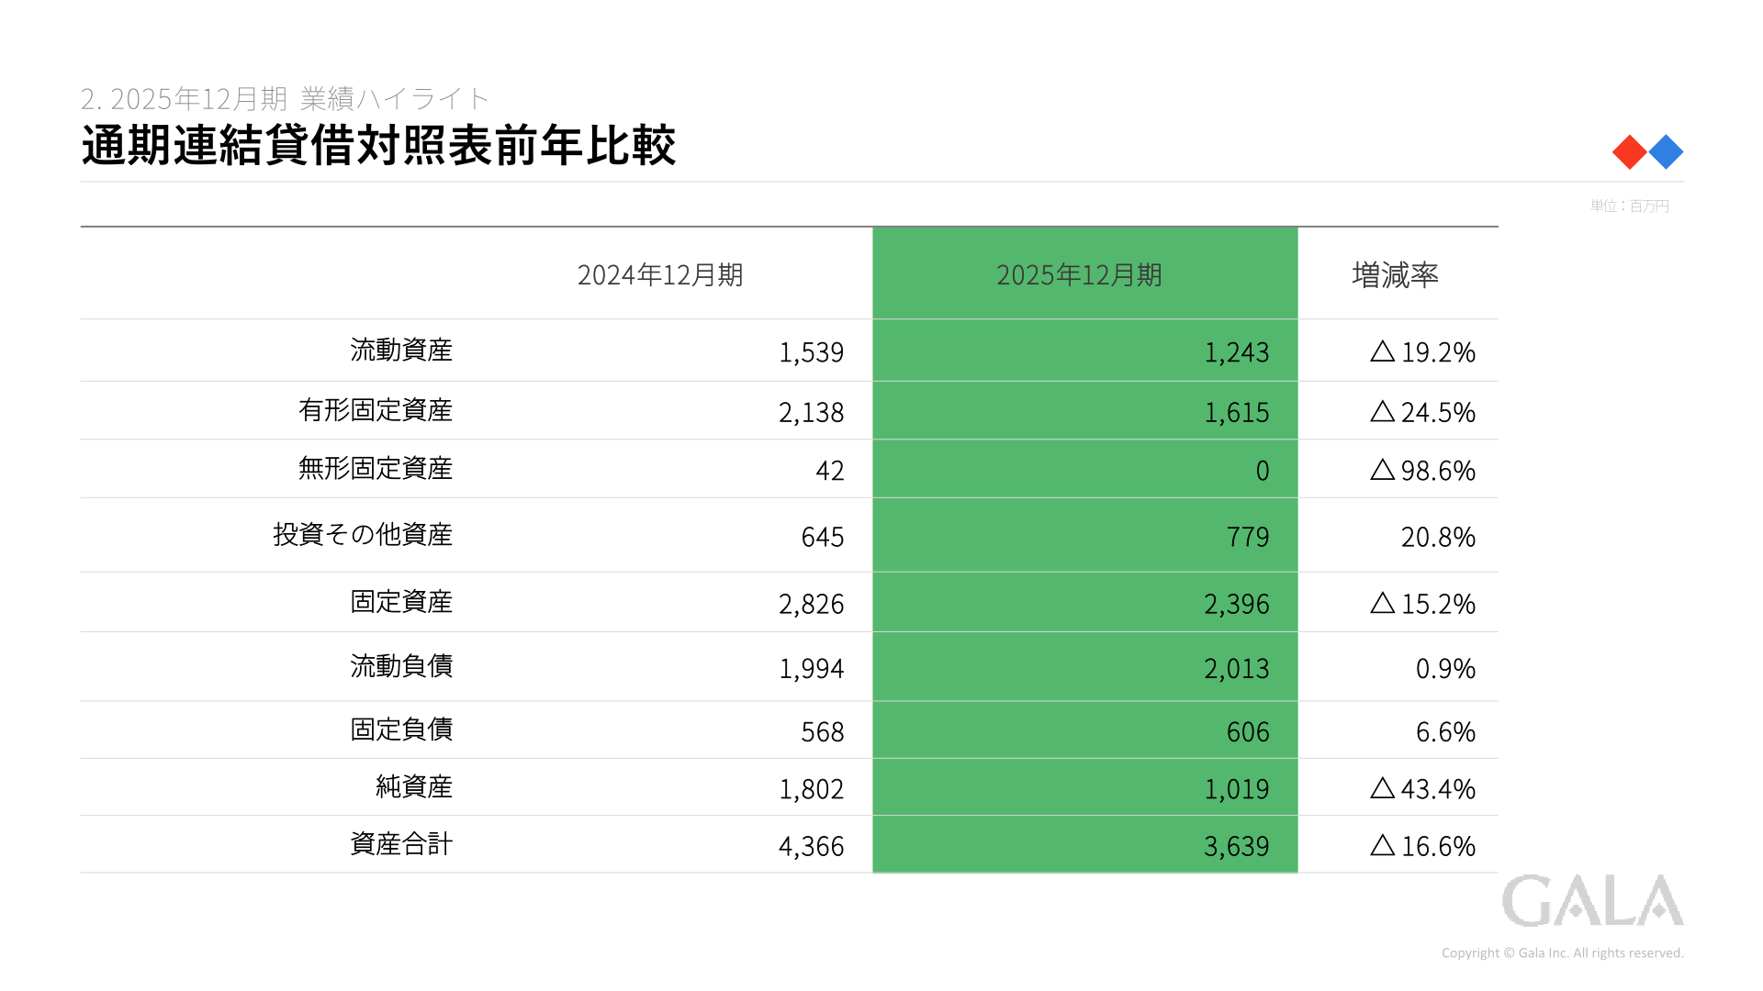The image size is (1763, 991).
Task: Click the 増減率 column header
Action: [x=1395, y=274]
